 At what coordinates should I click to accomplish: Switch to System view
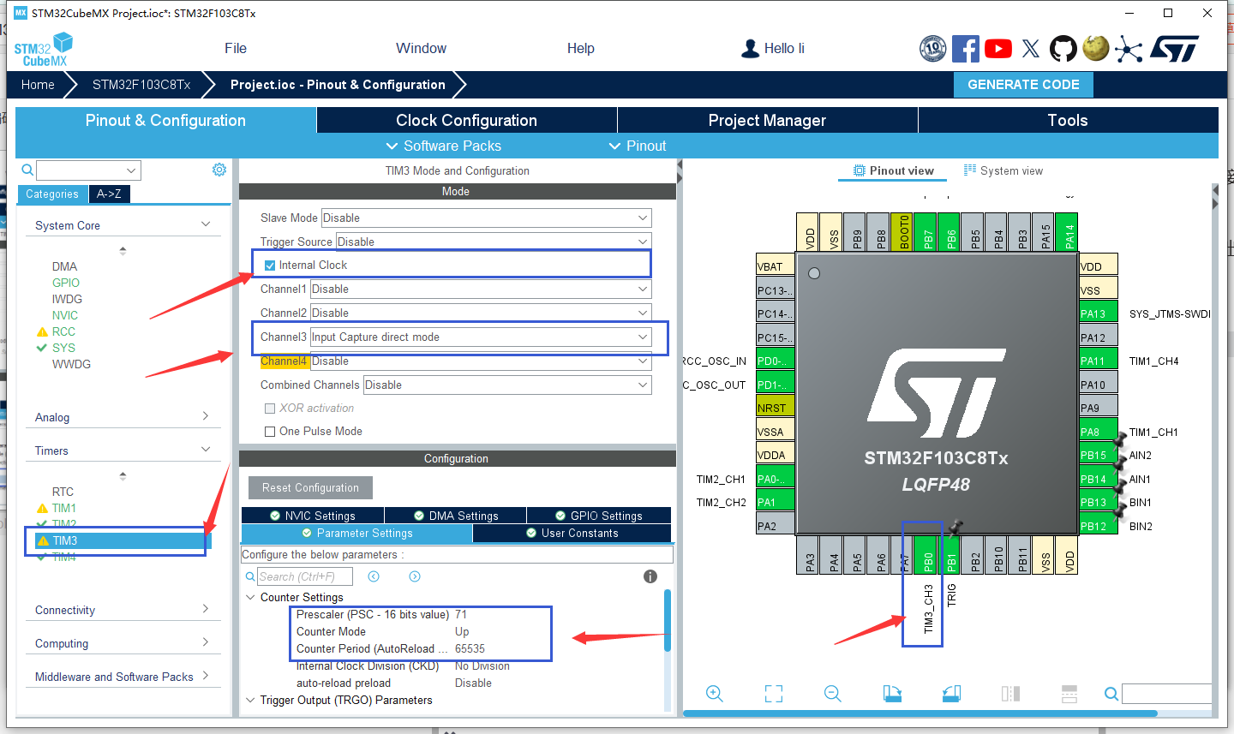1003,170
